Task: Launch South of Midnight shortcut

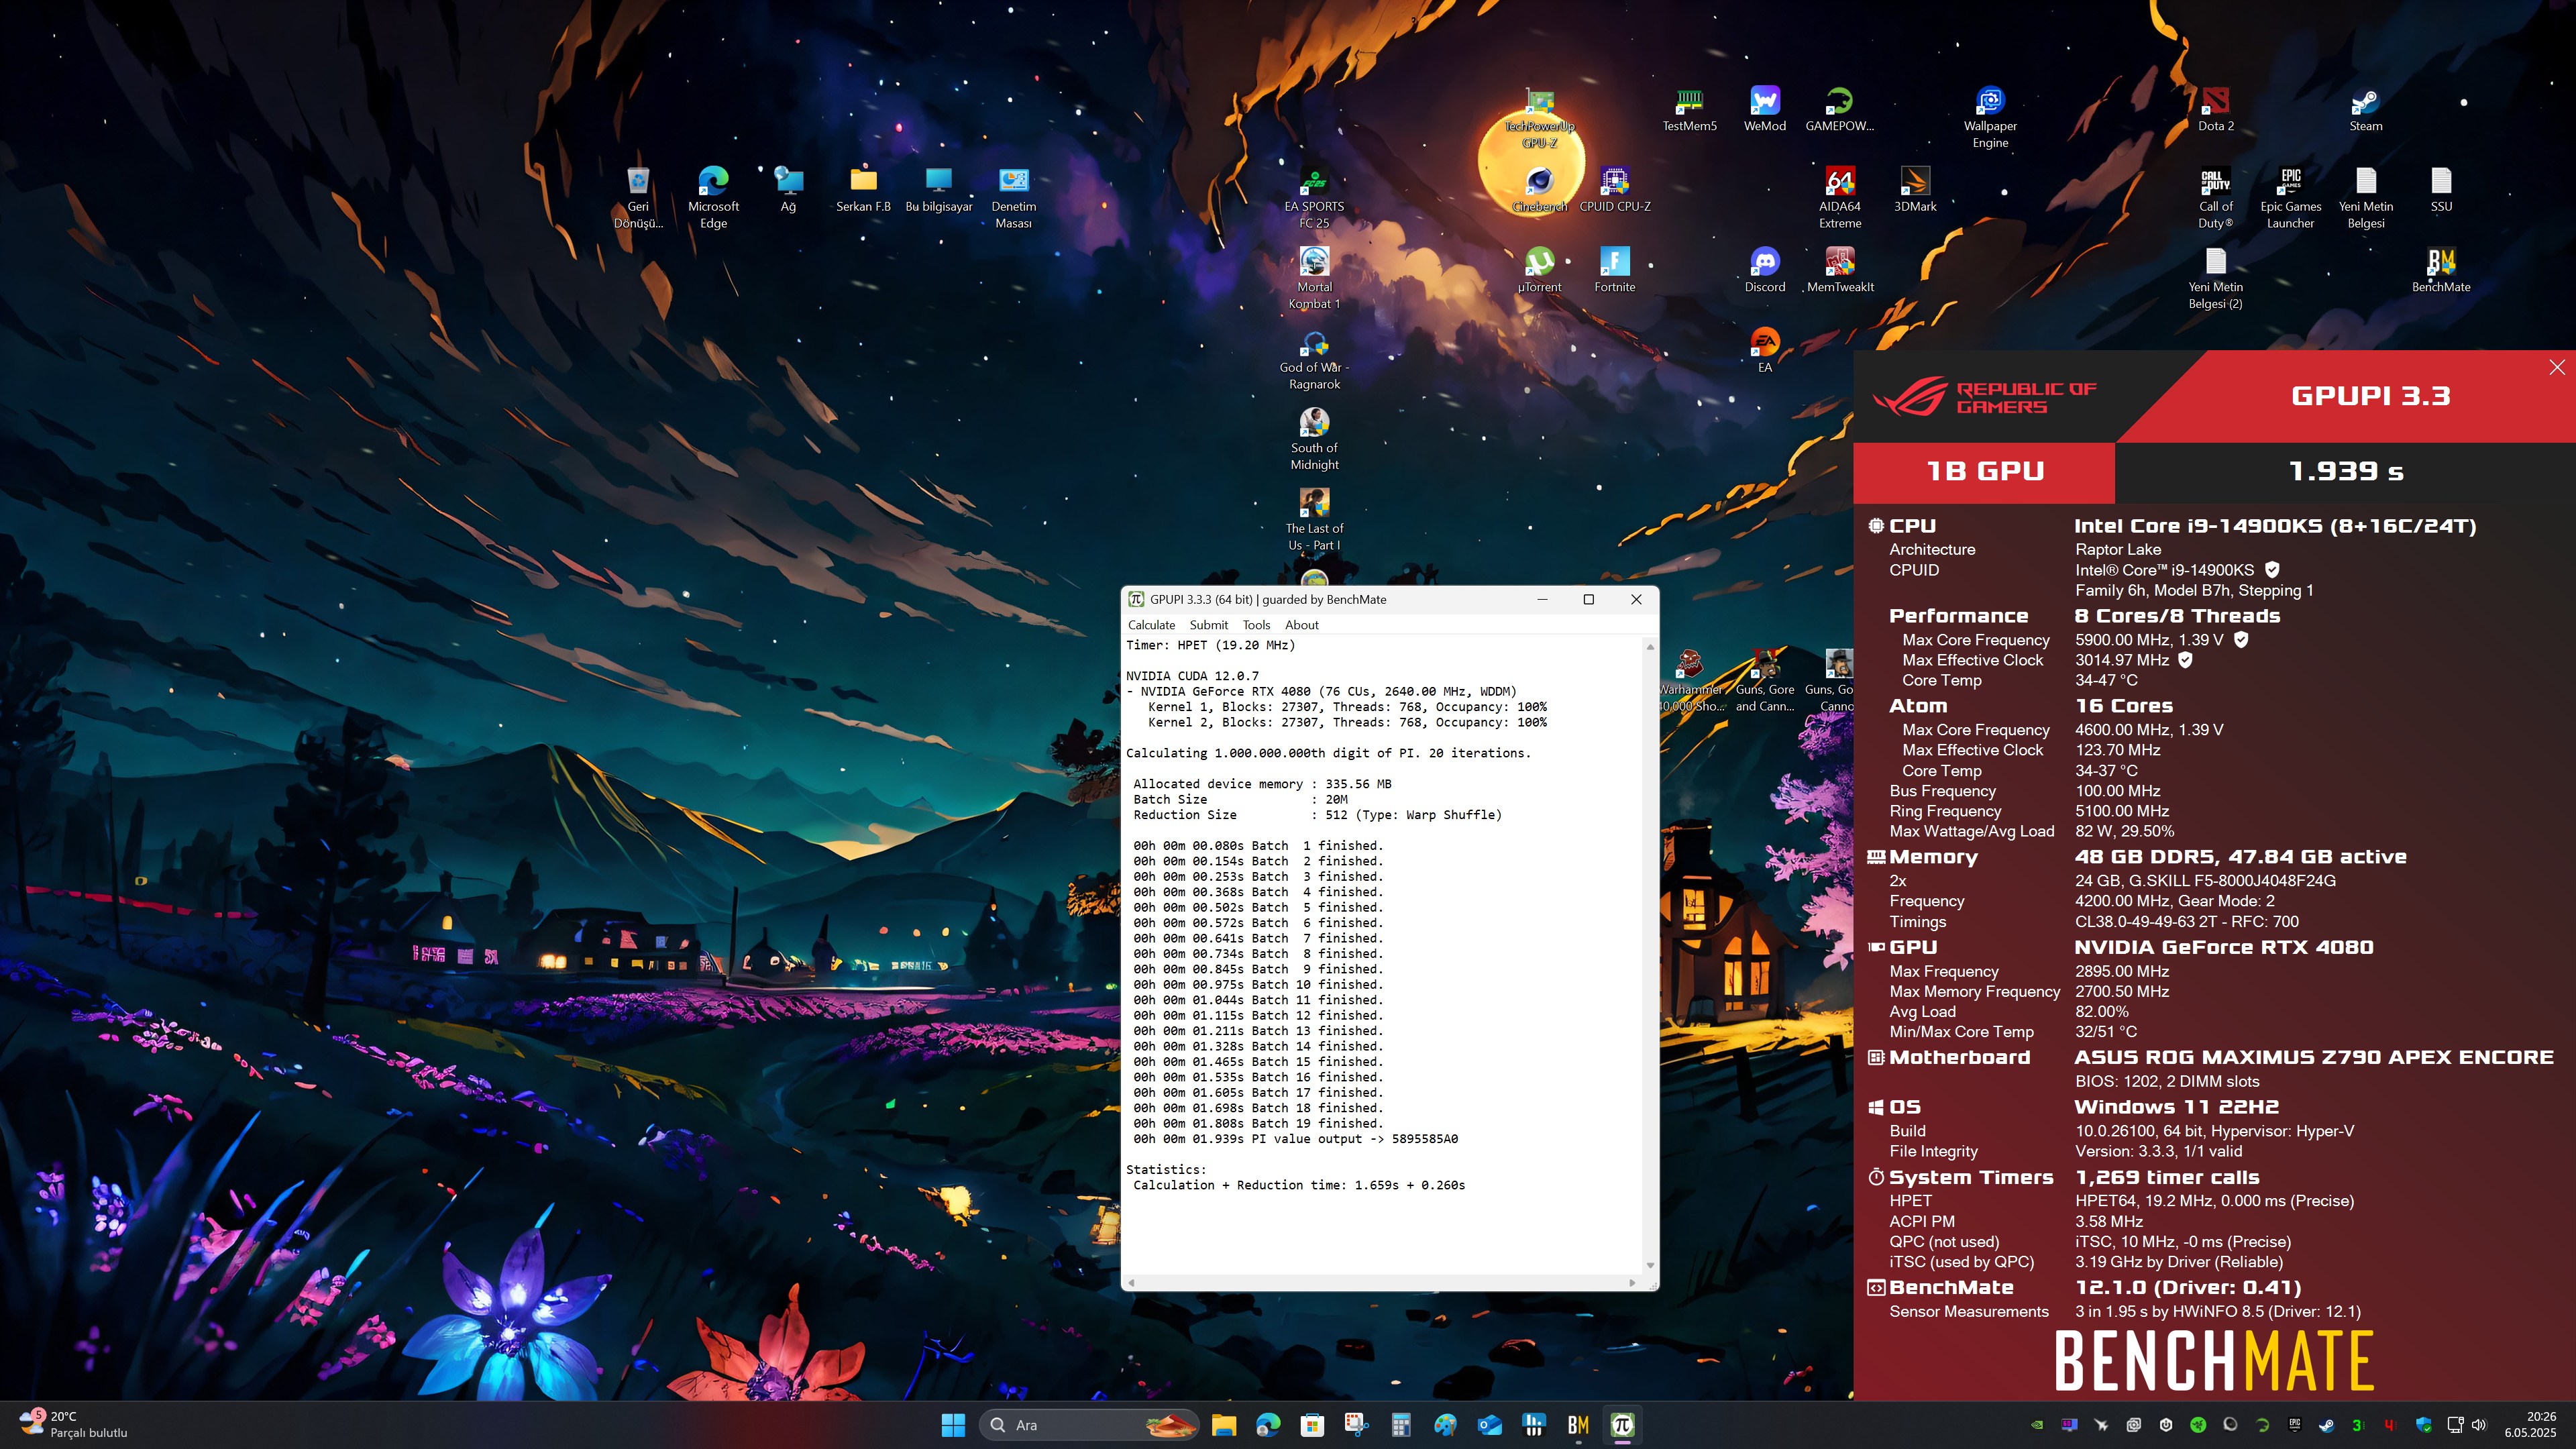Action: (1314, 438)
